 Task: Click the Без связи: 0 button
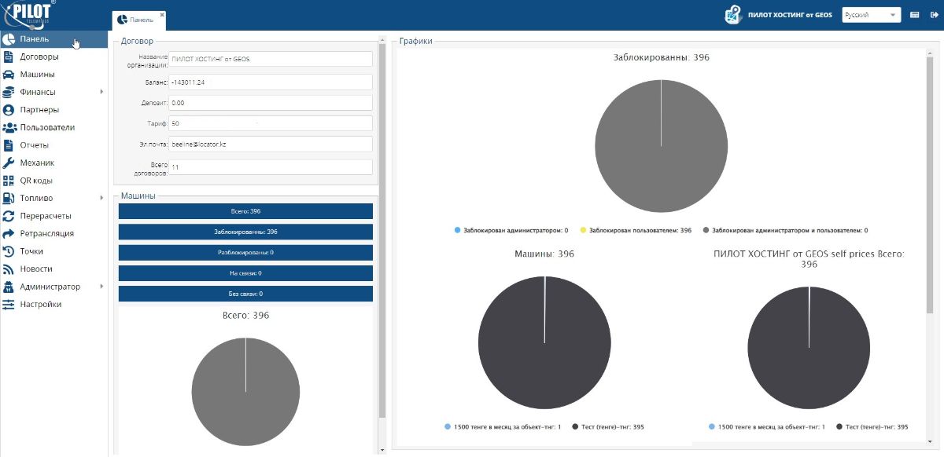click(x=245, y=294)
